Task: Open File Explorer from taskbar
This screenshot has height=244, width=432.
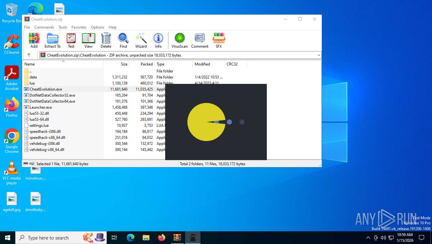Action: 146,238
